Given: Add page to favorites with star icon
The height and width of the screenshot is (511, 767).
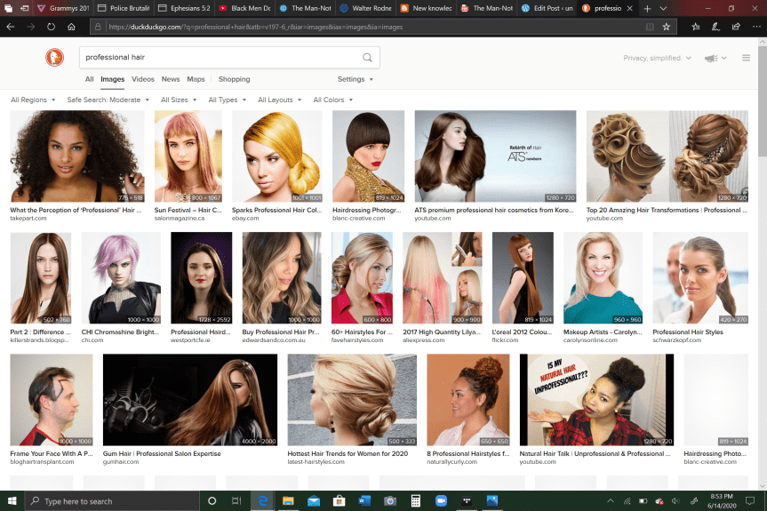Looking at the screenshot, I should click(666, 27).
